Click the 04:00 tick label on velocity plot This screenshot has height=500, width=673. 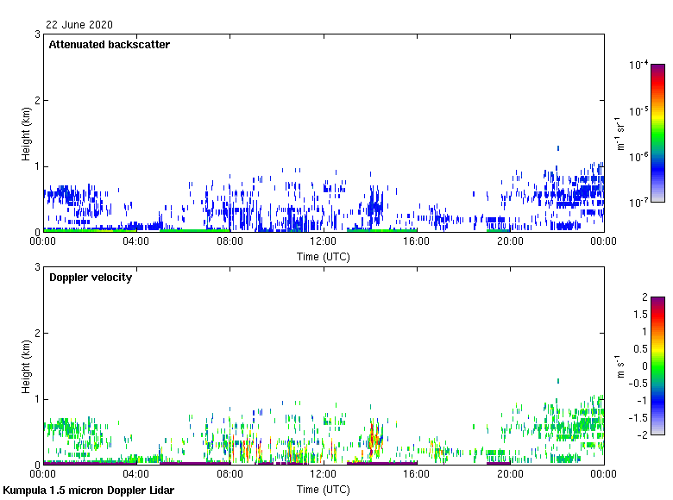point(136,474)
